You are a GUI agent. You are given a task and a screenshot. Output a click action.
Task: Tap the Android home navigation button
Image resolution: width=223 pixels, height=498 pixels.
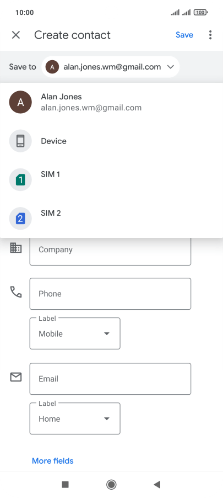pos(111,484)
